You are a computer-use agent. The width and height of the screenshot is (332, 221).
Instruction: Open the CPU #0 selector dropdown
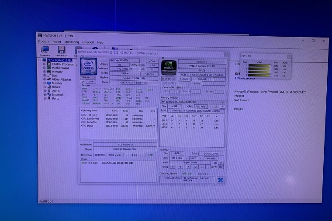pyautogui.click(x=88, y=78)
